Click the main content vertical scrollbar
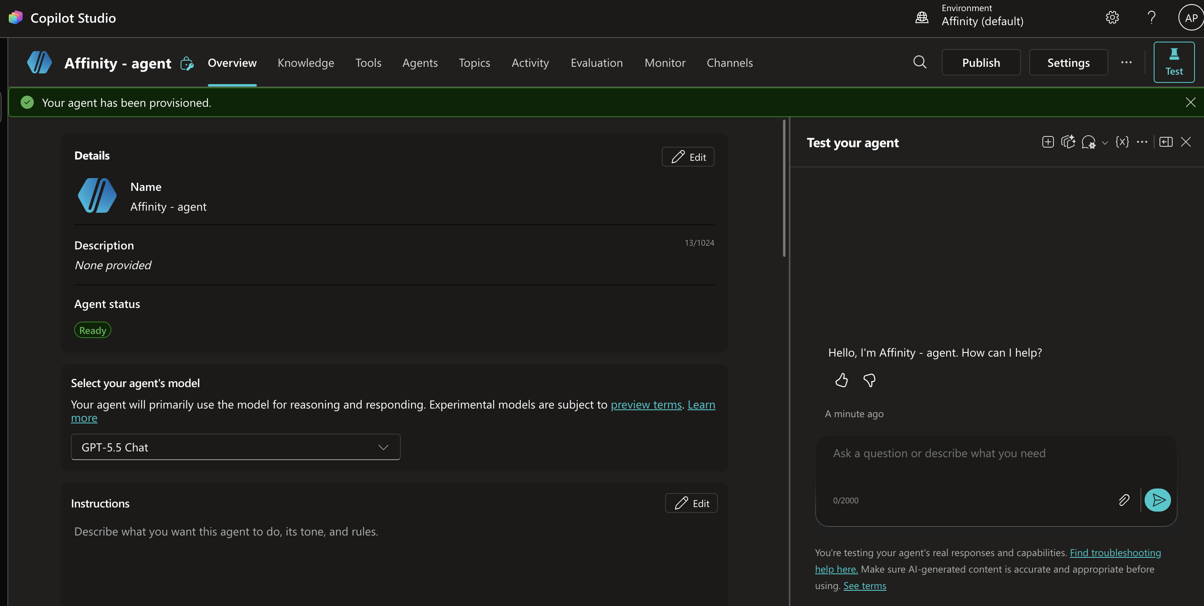 point(784,188)
